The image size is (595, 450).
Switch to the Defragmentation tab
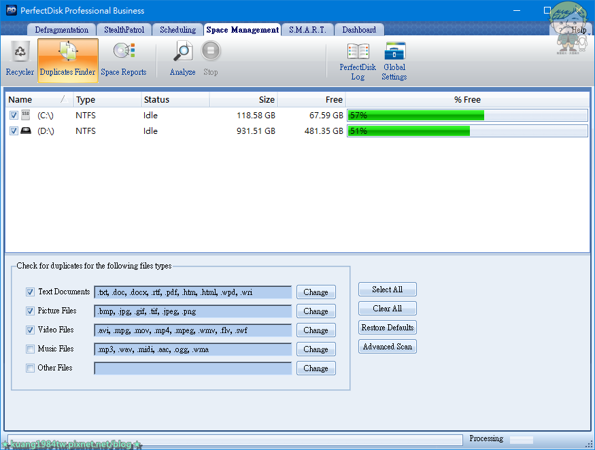(61, 30)
